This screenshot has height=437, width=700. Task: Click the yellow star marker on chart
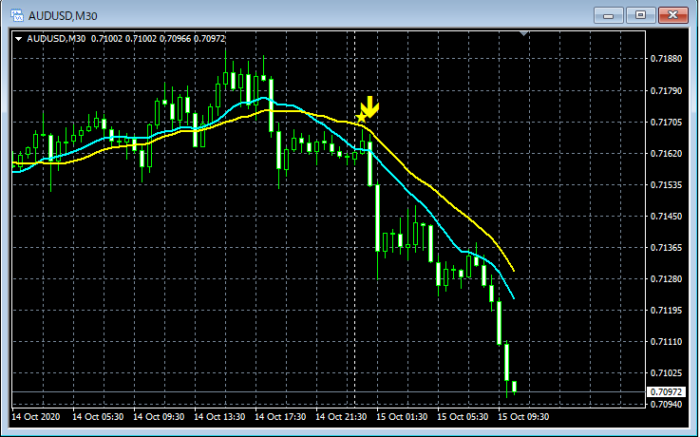click(361, 118)
